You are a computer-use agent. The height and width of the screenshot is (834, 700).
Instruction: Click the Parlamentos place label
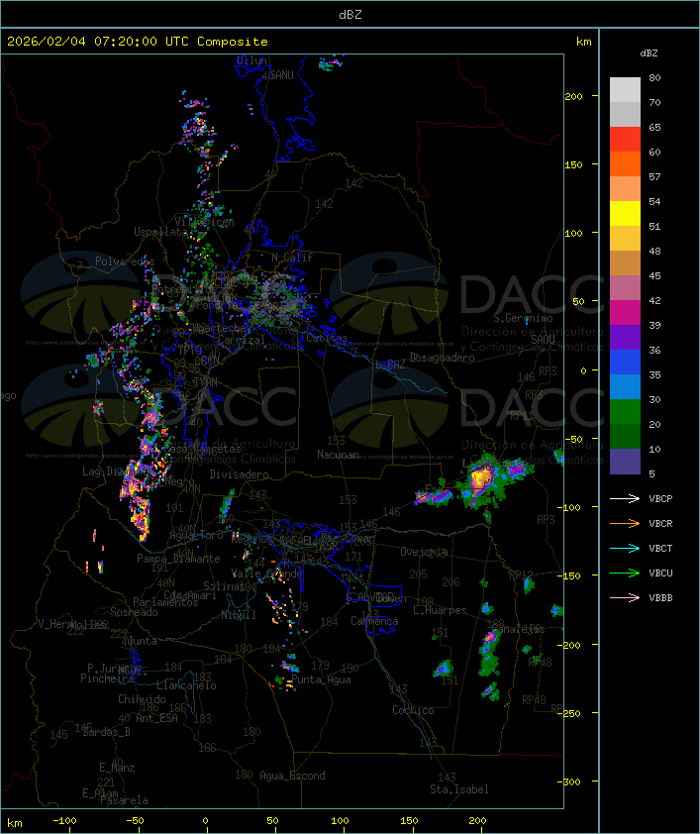(165, 602)
